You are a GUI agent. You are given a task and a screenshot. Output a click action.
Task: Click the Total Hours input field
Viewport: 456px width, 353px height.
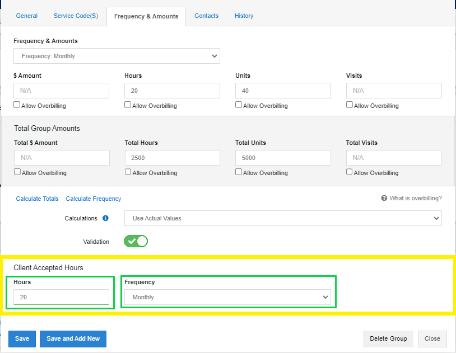point(173,158)
